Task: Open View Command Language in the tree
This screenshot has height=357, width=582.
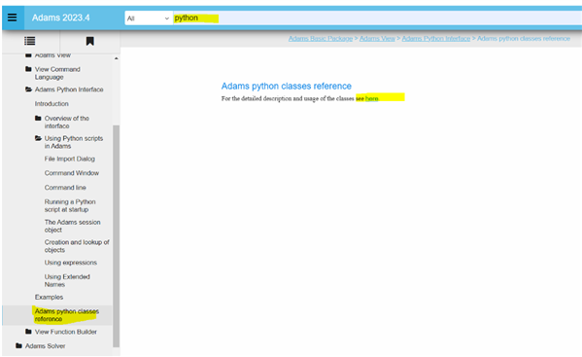Action: point(57,73)
